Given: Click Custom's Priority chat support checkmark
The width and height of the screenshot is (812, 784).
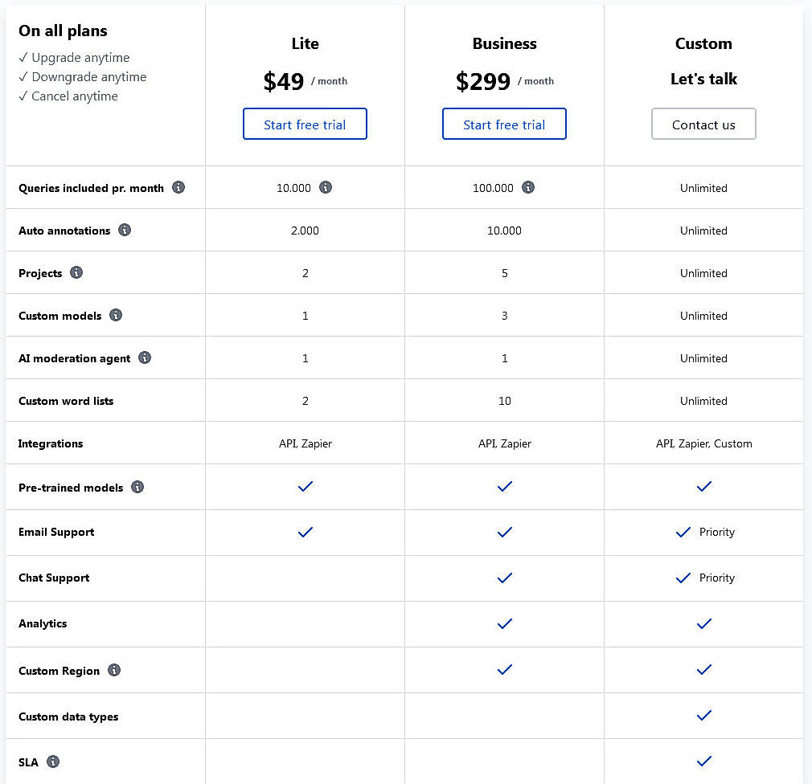Looking at the screenshot, I should tap(683, 578).
